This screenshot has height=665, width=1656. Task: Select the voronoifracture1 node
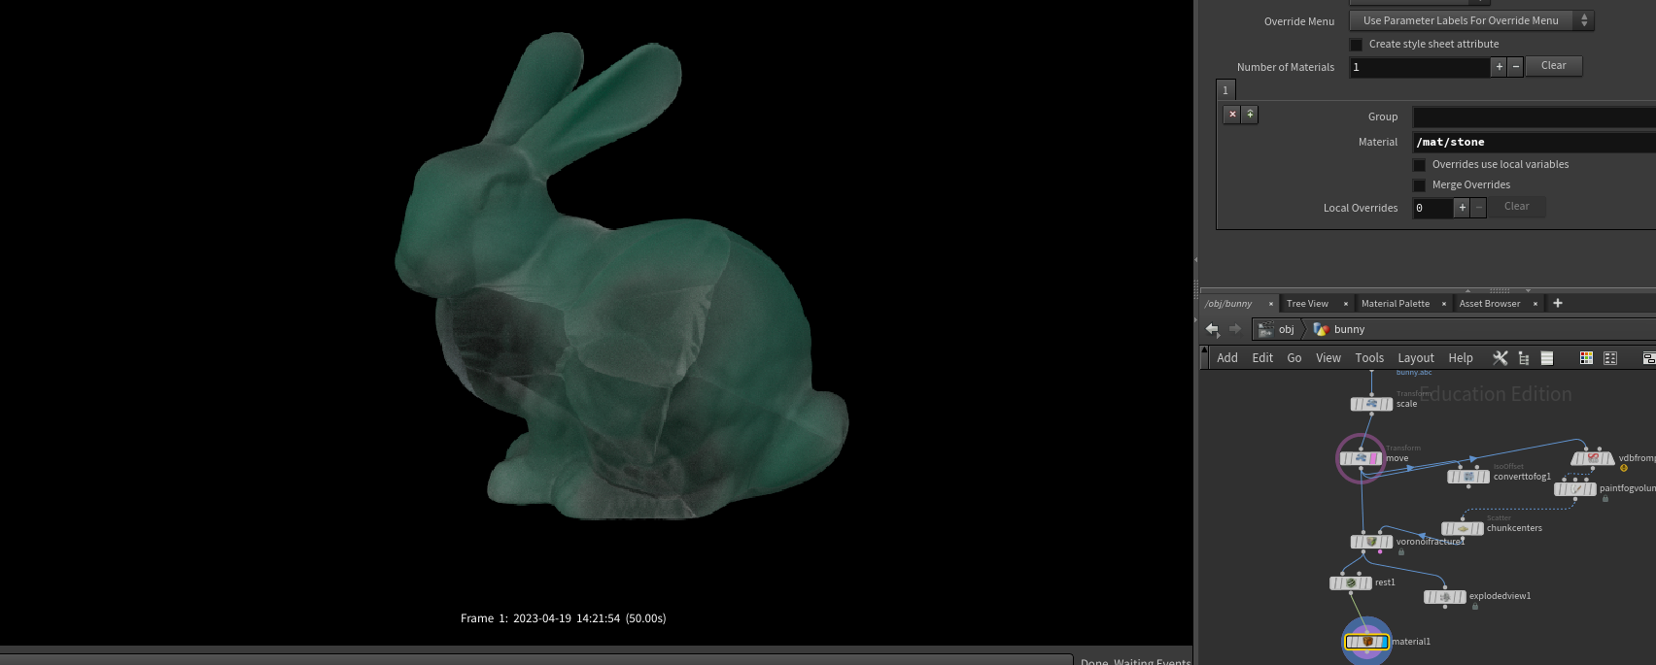point(1372,542)
